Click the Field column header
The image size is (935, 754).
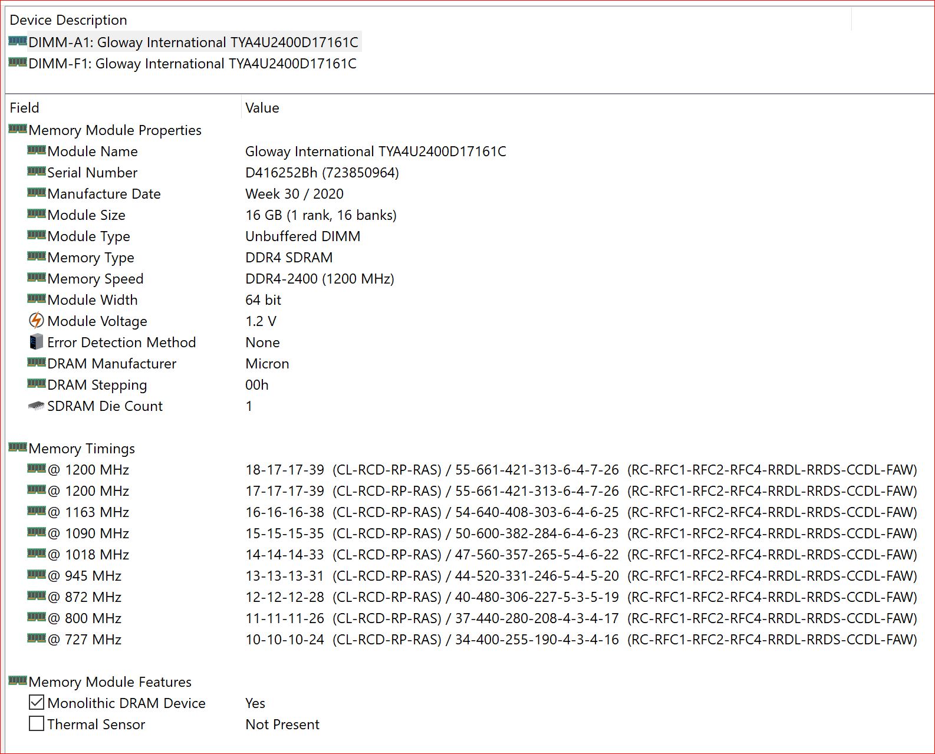tap(123, 108)
